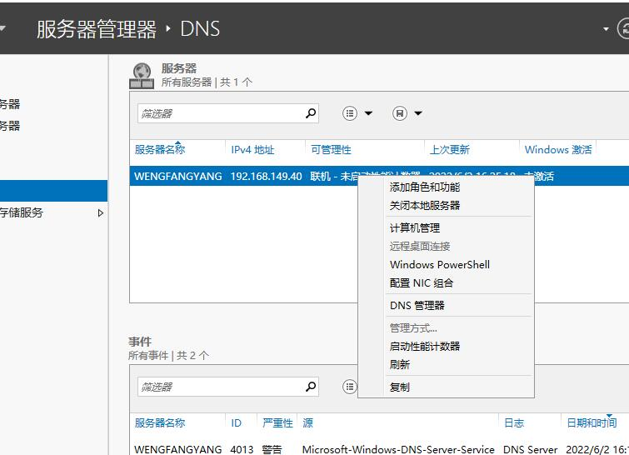Click the 未激活 activation status cell

point(539,176)
